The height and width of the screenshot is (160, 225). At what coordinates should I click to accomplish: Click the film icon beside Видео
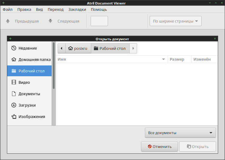click(14, 82)
